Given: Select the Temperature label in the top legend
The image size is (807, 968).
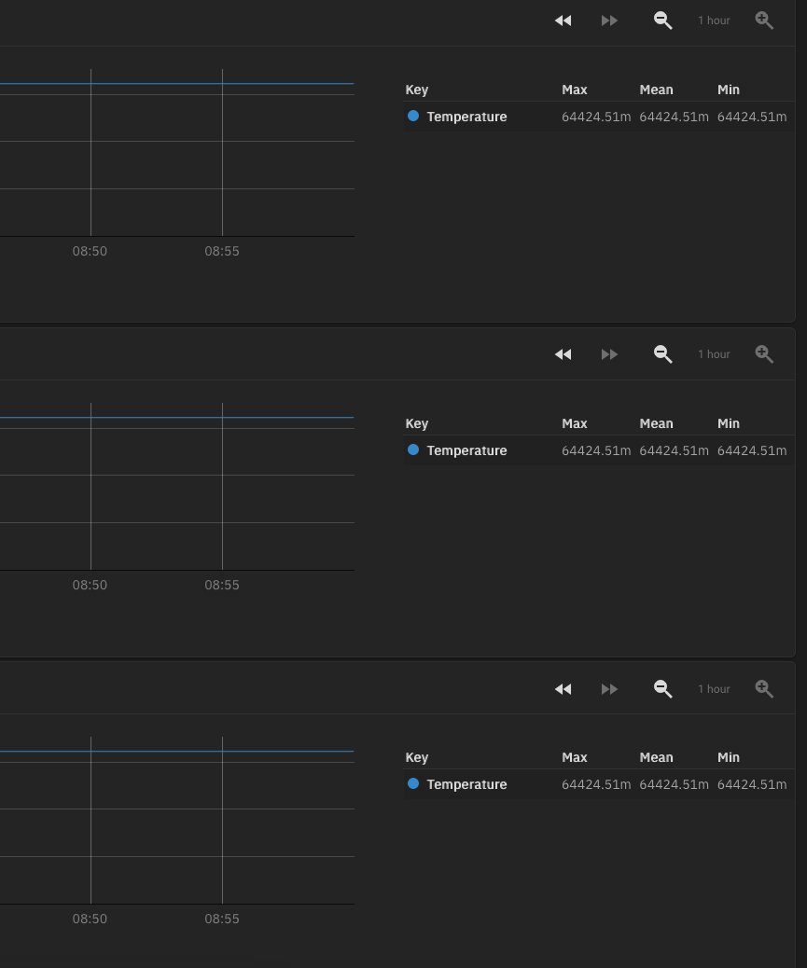Looking at the screenshot, I should [x=466, y=117].
